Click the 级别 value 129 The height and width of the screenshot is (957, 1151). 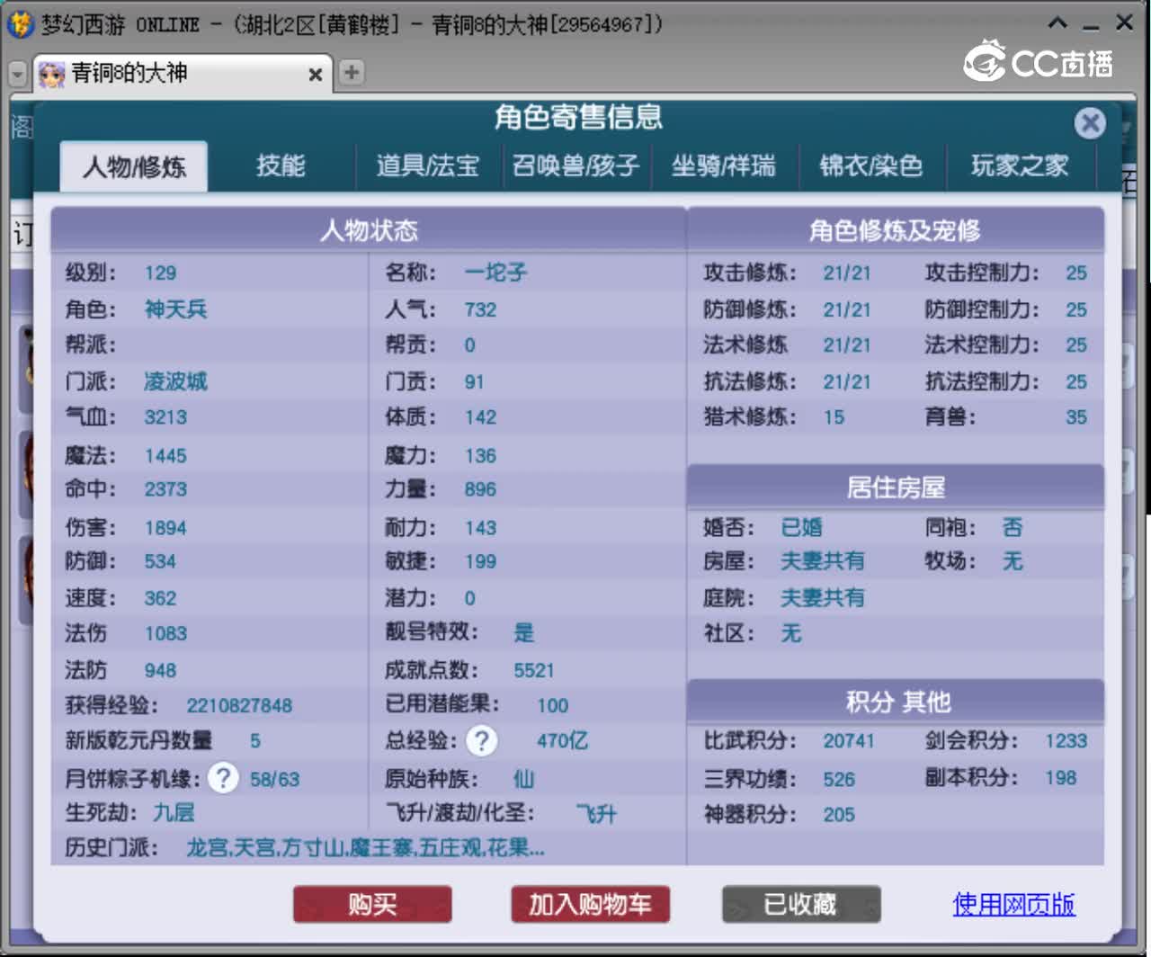click(x=160, y=273)
